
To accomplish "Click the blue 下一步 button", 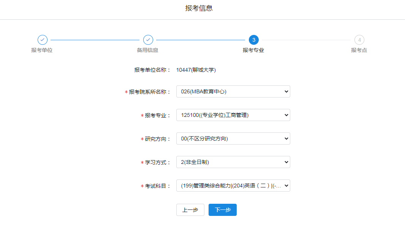I will pyautogui.click(x=223, y=210).
